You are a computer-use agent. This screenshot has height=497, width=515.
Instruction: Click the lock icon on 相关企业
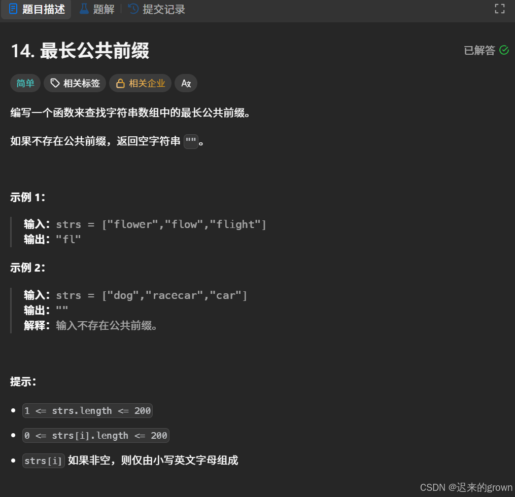coord(121,83)
